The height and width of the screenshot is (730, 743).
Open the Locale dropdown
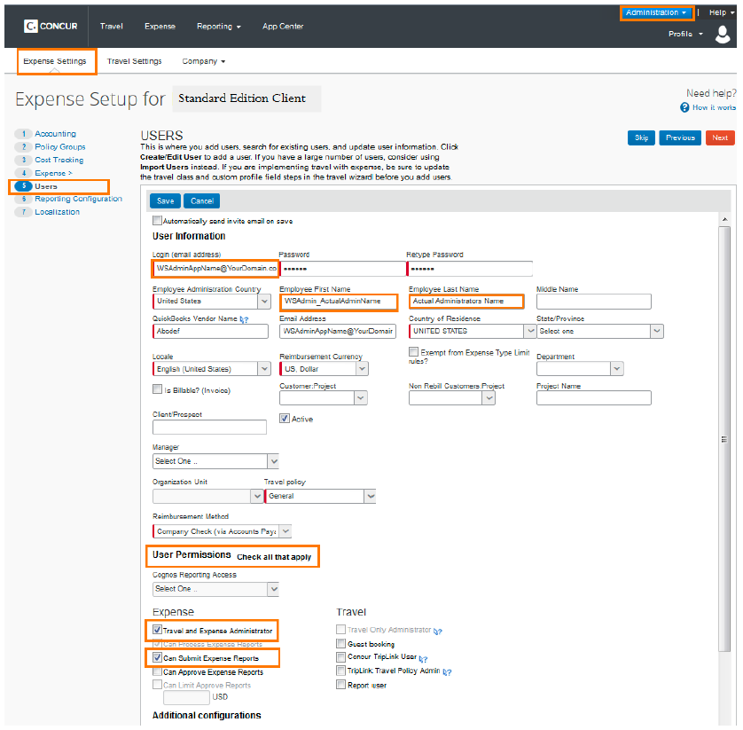(264, 369)
